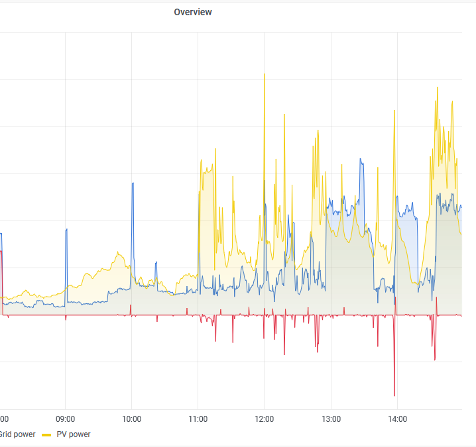
Task: Click the tallest yellow PV peak at 12:00
Action: click(265, 74)
